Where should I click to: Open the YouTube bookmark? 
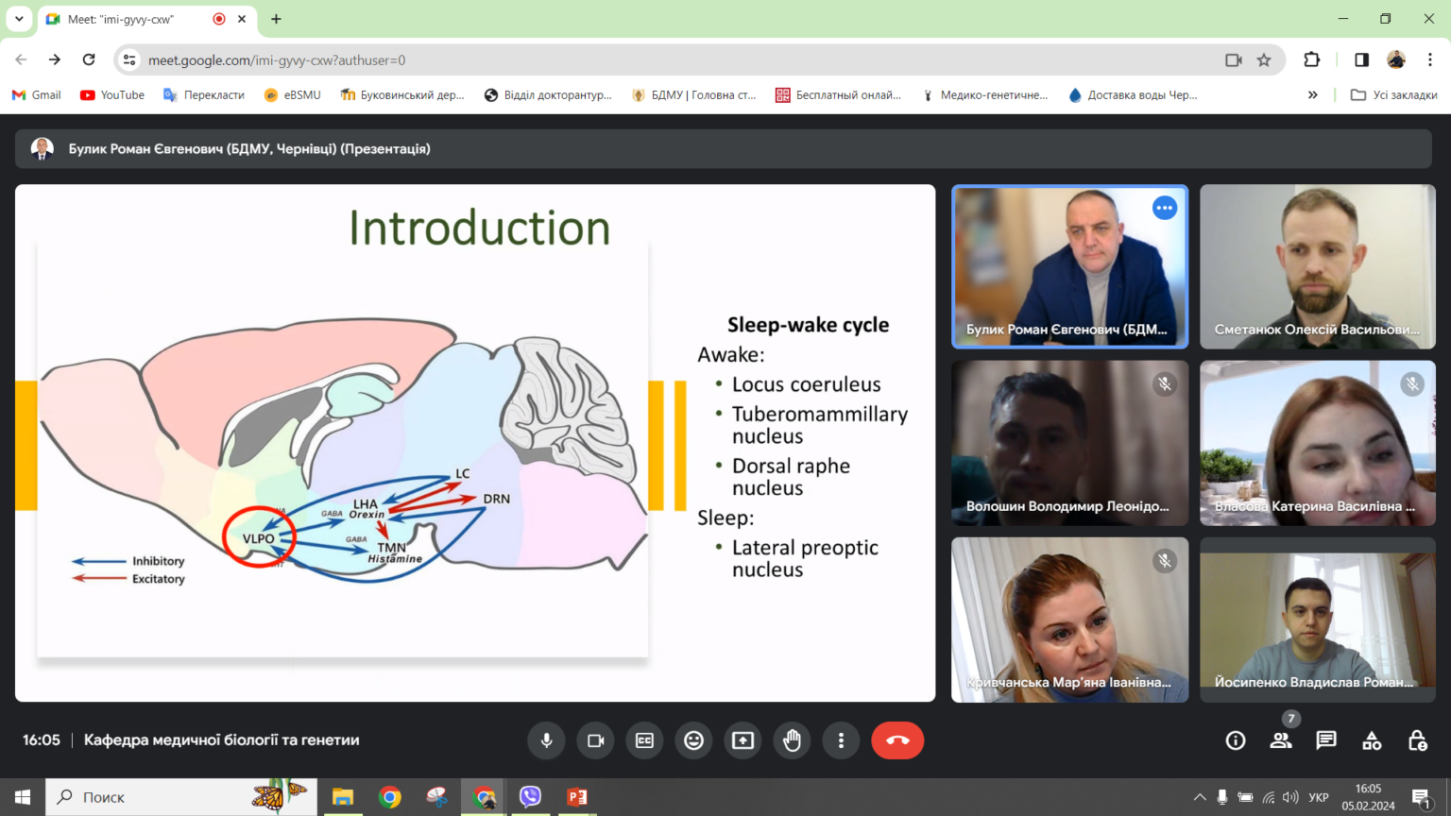112,94
